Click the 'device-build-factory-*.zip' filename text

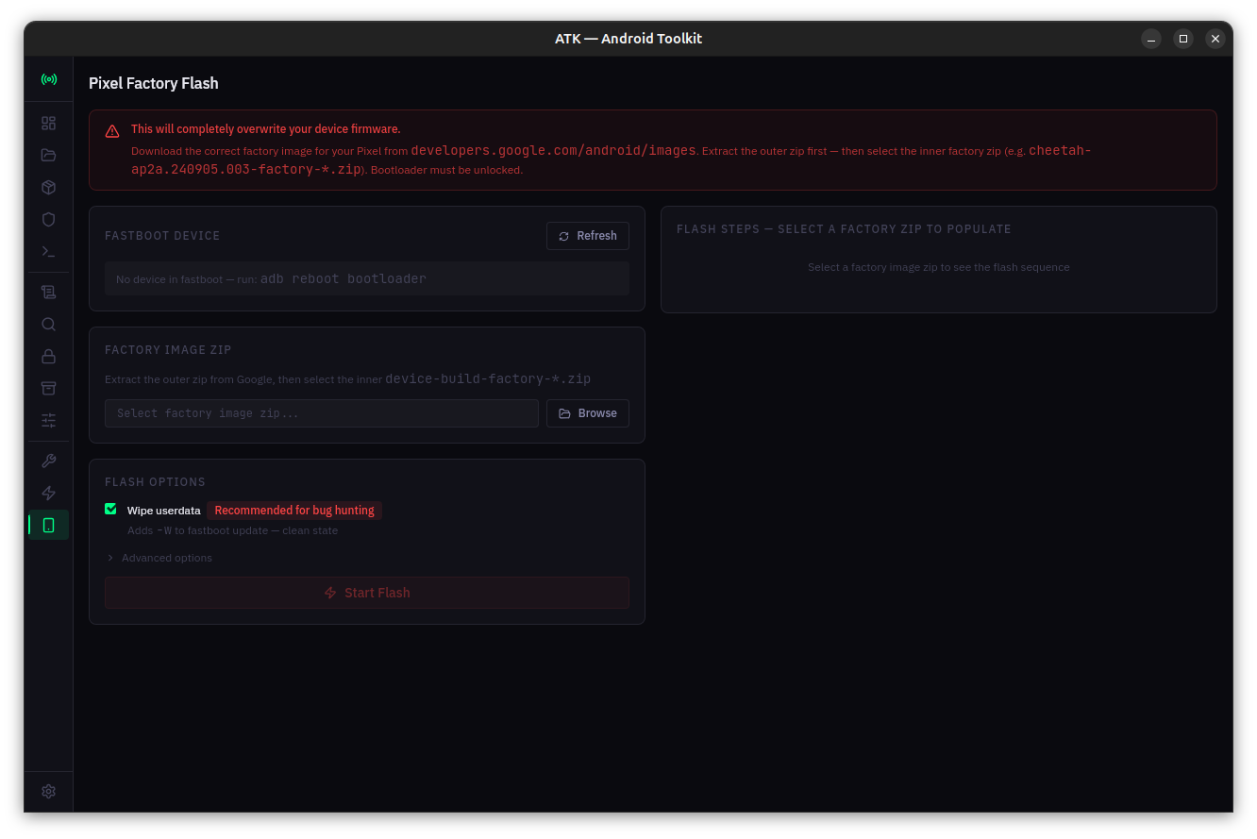point(488,379)
